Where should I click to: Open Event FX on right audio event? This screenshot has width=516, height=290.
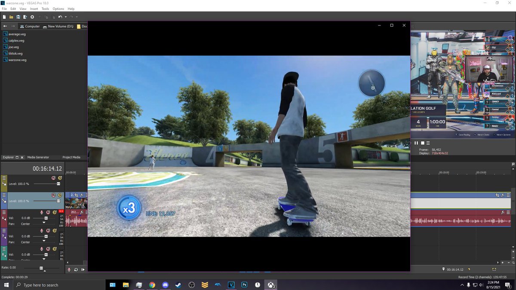tap(503, 212)
